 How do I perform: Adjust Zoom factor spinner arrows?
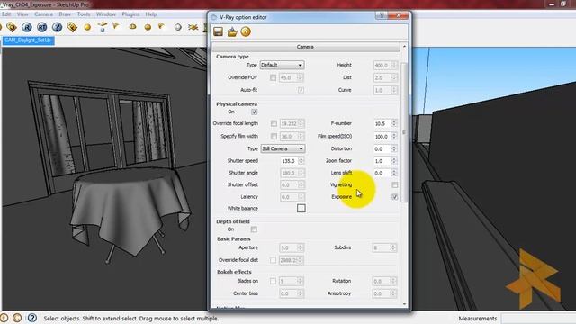click(394, 161)
